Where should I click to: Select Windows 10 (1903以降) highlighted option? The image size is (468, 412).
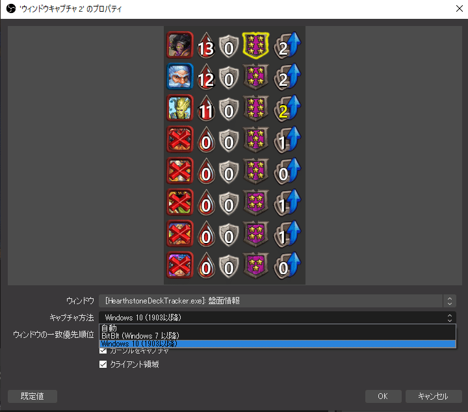278,344
